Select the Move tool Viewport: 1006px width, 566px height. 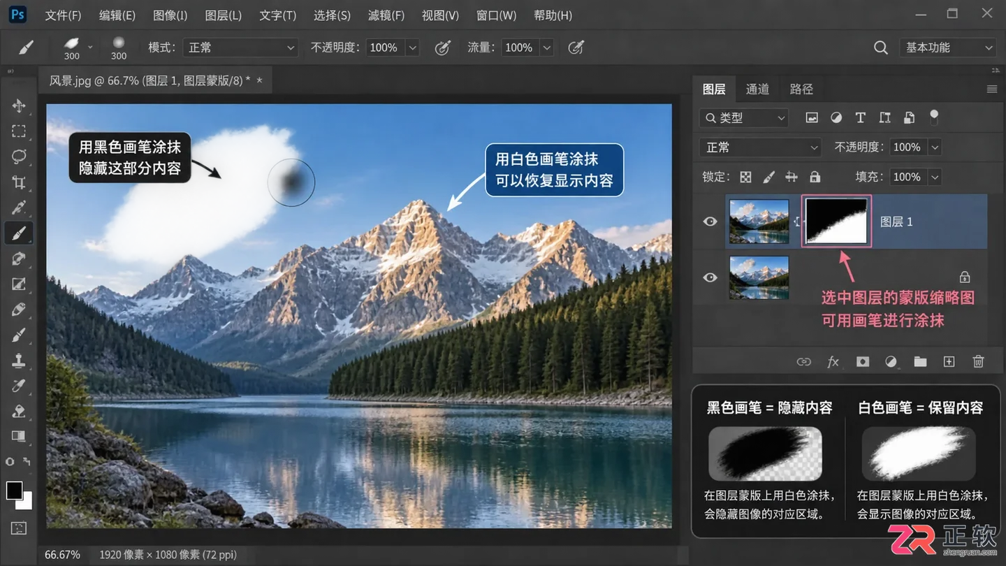click(19, 106)
